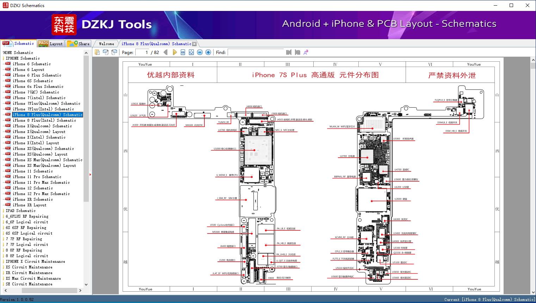Image resolution: width=536 pixels, height=303 pixels.
Task: Open the PADS Layout tab
Action: tap(50, 44)
